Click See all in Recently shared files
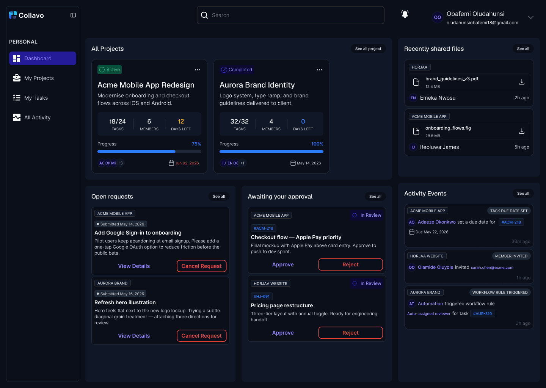The image size is (546, 388). [x=523, y=49]
